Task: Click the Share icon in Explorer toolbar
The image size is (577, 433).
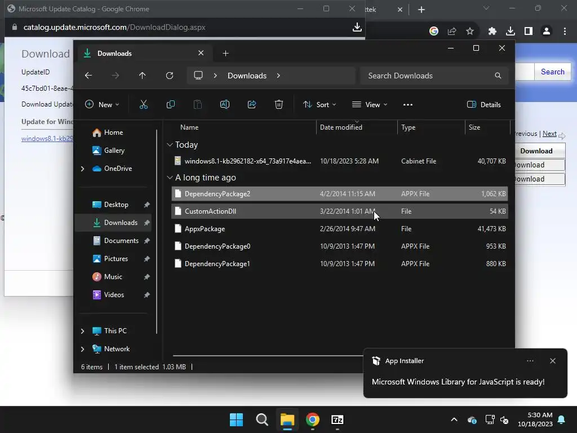Action: coord(252,104)
